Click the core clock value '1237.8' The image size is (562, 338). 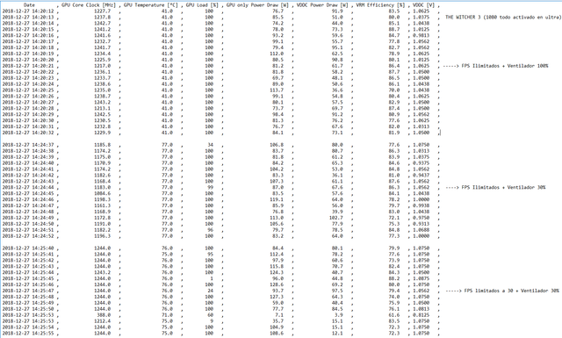click(x=103, y=18)
